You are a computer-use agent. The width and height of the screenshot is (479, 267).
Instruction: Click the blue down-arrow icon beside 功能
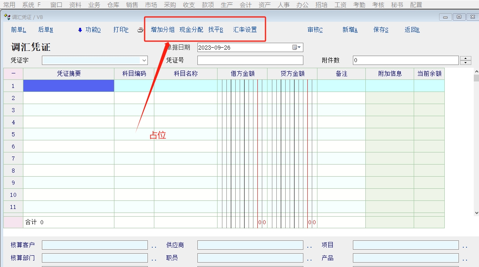(80, 30)
